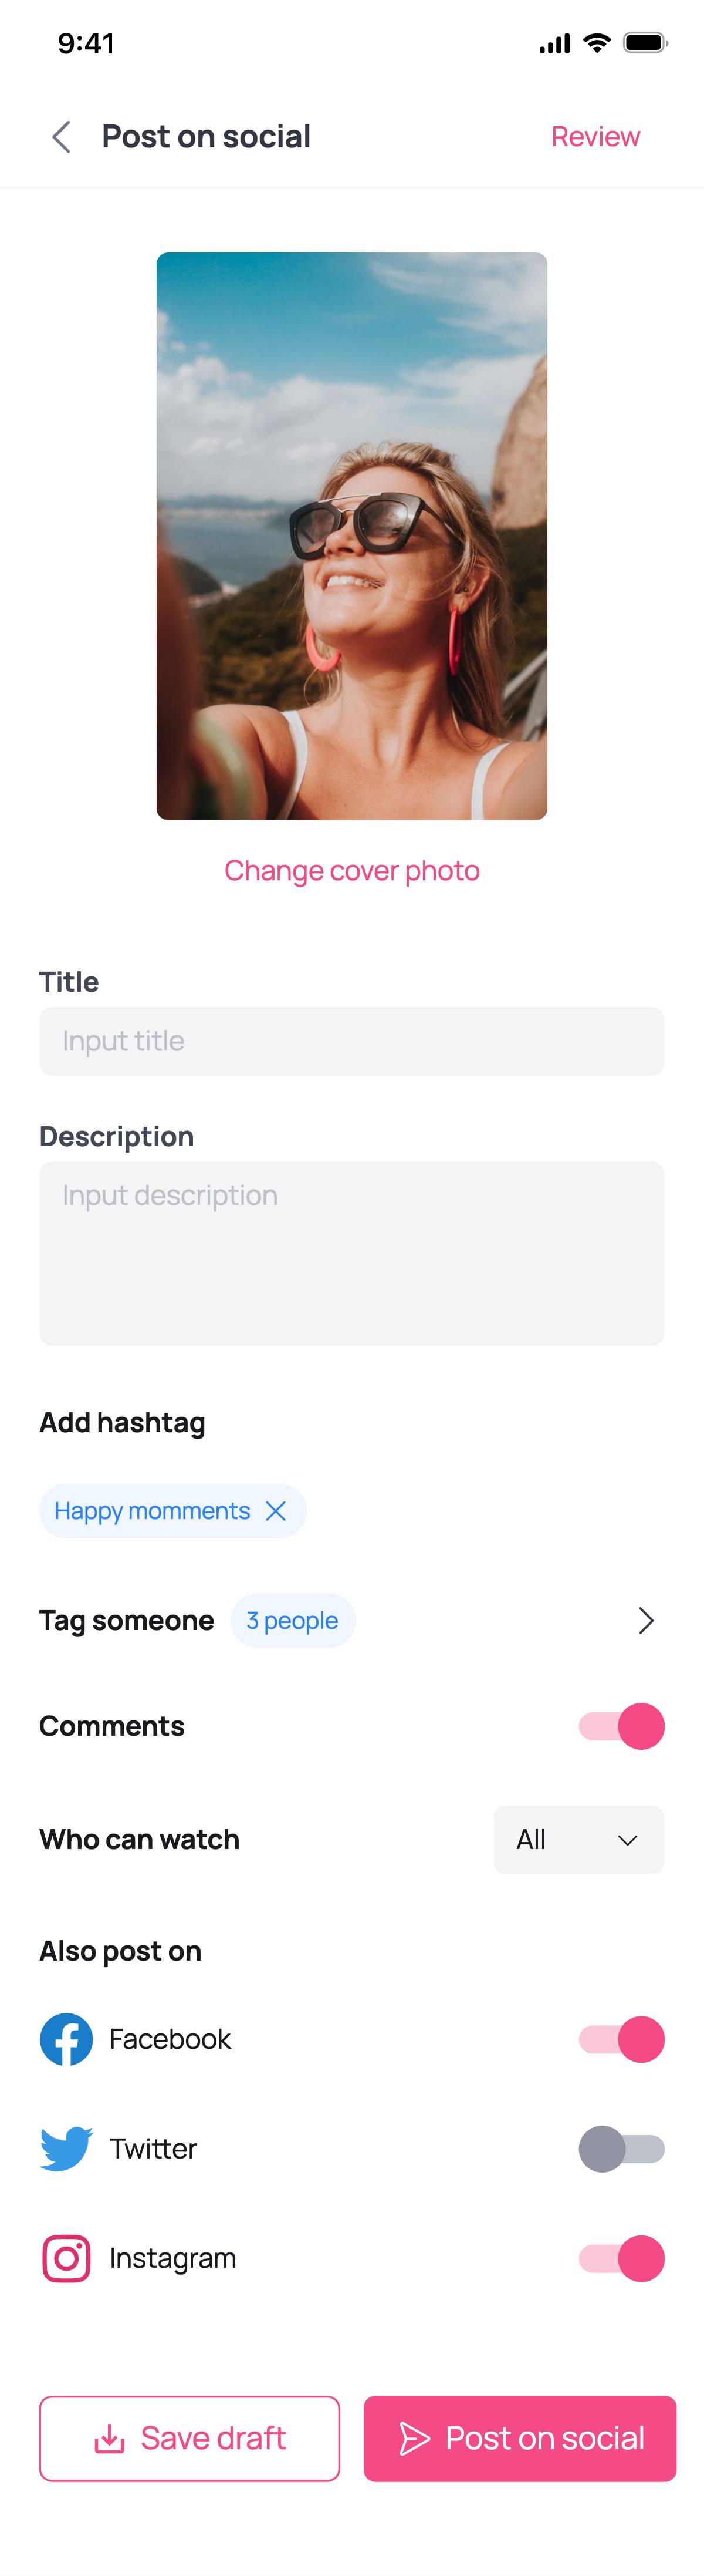The height and width of the screenshot is (2576, 704).
Task: Click the paper plane send icon
Action: 414,2439
